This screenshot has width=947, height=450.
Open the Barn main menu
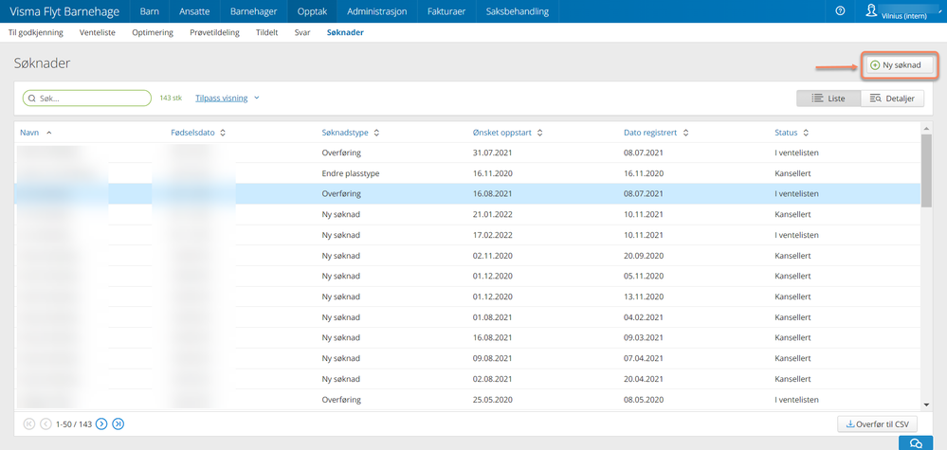[149, 11]
